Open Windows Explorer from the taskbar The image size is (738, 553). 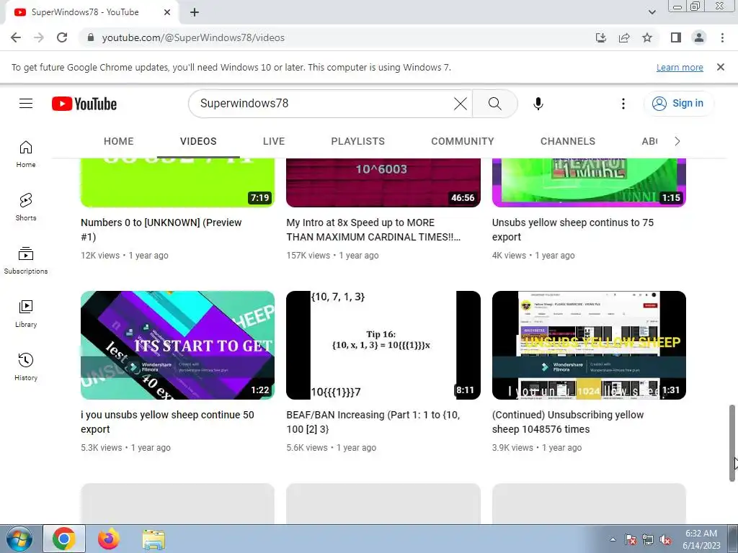pyautogui.click(x=154, y=539)
